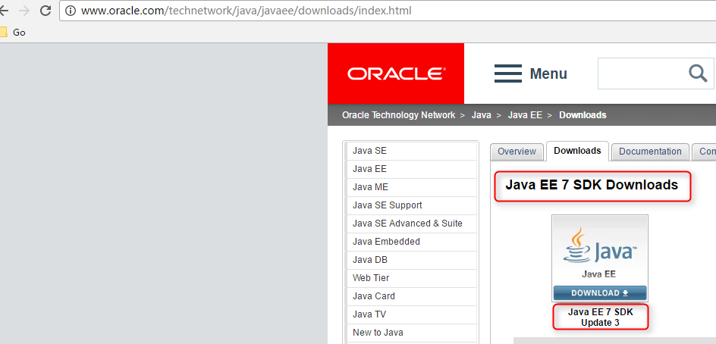Click the search magnifier icon
716x344 pixels.
coord(698,73)
